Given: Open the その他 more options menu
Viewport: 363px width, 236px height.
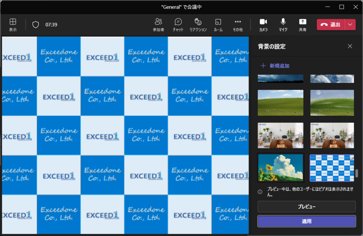Looking at the screenshot, I should click(x=238, y=24).
